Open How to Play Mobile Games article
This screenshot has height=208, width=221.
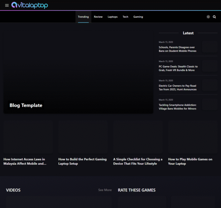pos(190,161)
